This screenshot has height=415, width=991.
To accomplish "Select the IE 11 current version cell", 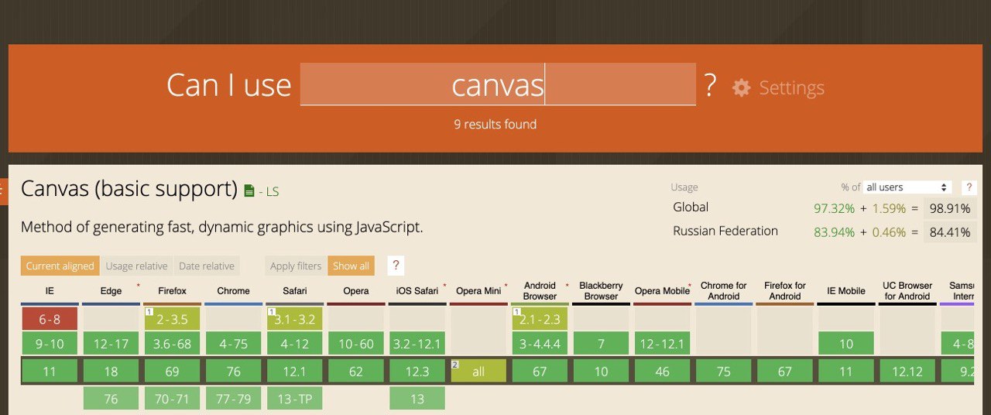I will pos(50,372).
